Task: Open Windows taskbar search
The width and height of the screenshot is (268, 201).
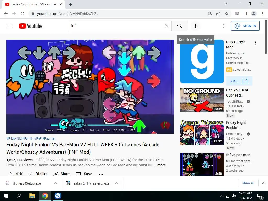Action: pos(19,196)
